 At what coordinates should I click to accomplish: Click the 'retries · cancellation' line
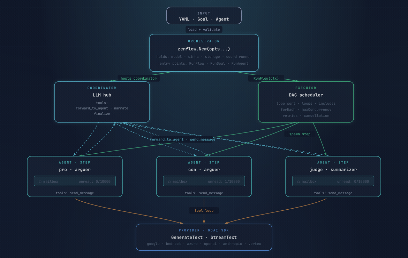[x=306, y=116]
